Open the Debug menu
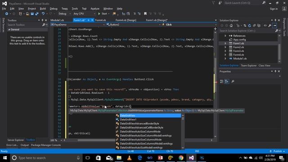 54,9
